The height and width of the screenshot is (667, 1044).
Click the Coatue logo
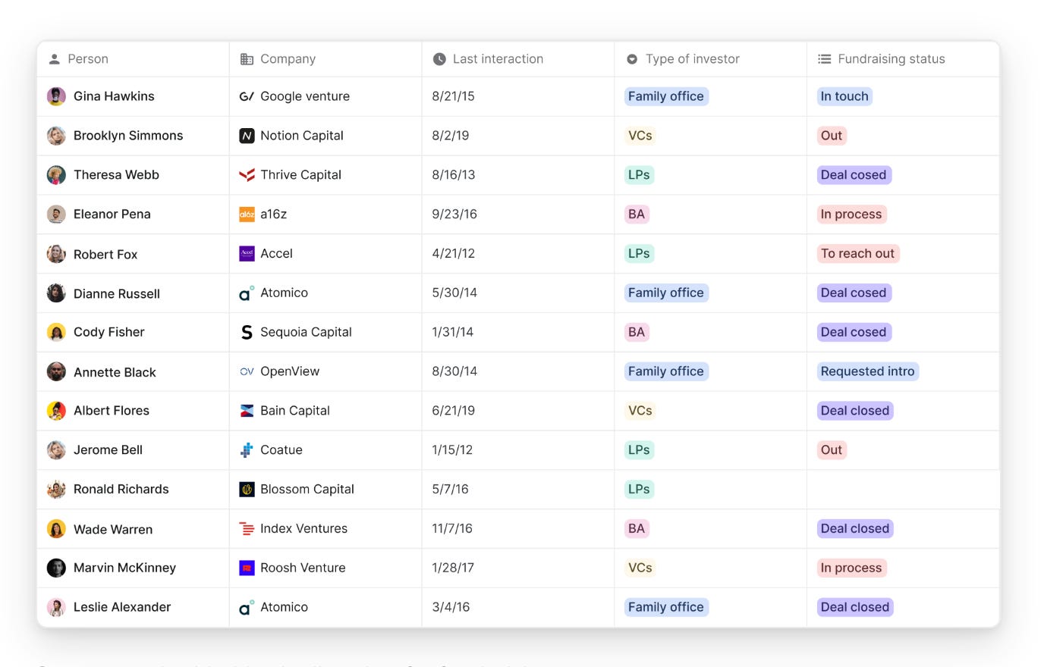click(247, 450)
